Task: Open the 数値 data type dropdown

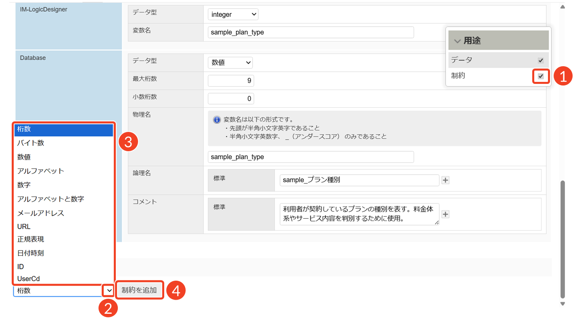Action: coord(230,63)
